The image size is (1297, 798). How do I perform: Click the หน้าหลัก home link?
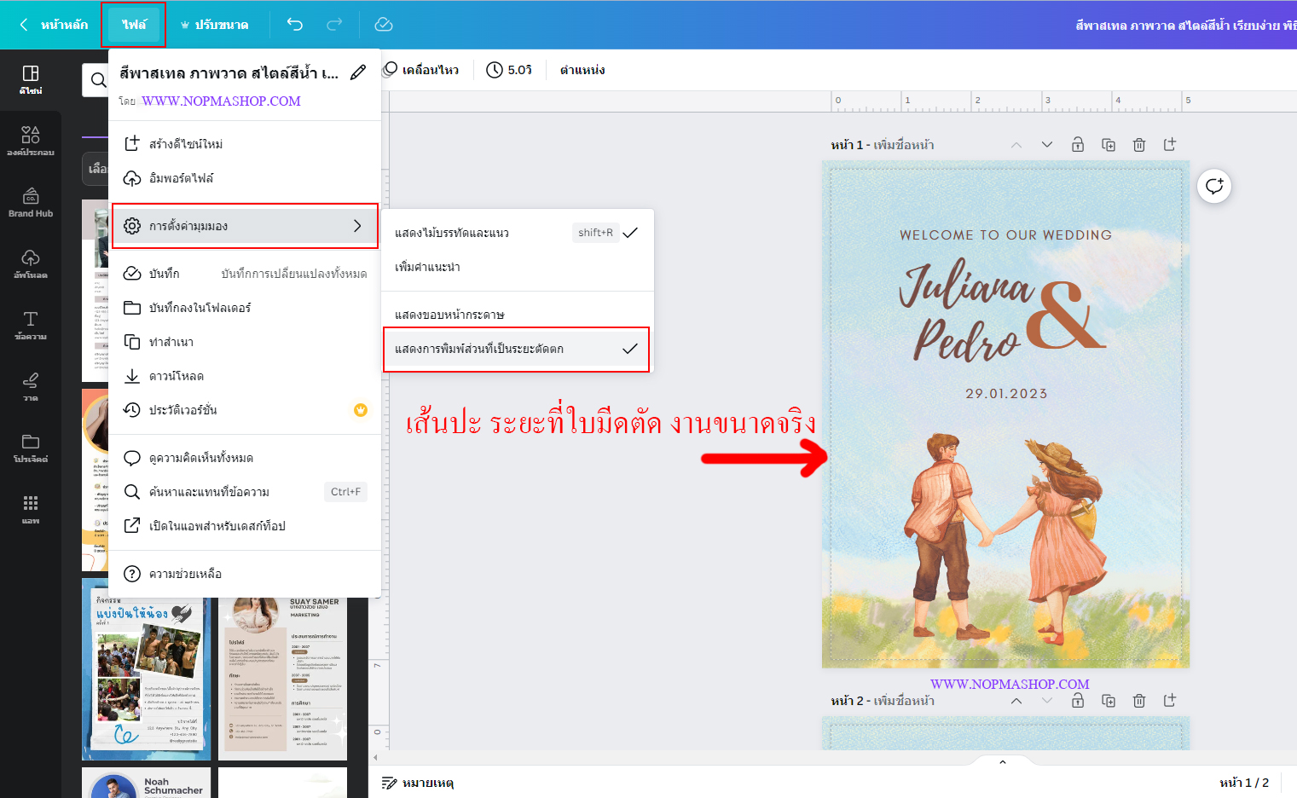(x=64, y=25)
